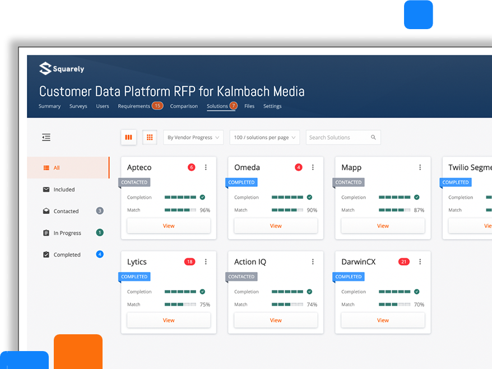Click the Solutions 7 badge
492x369 pixels.
pyautogui.click(x=233, y=106)
